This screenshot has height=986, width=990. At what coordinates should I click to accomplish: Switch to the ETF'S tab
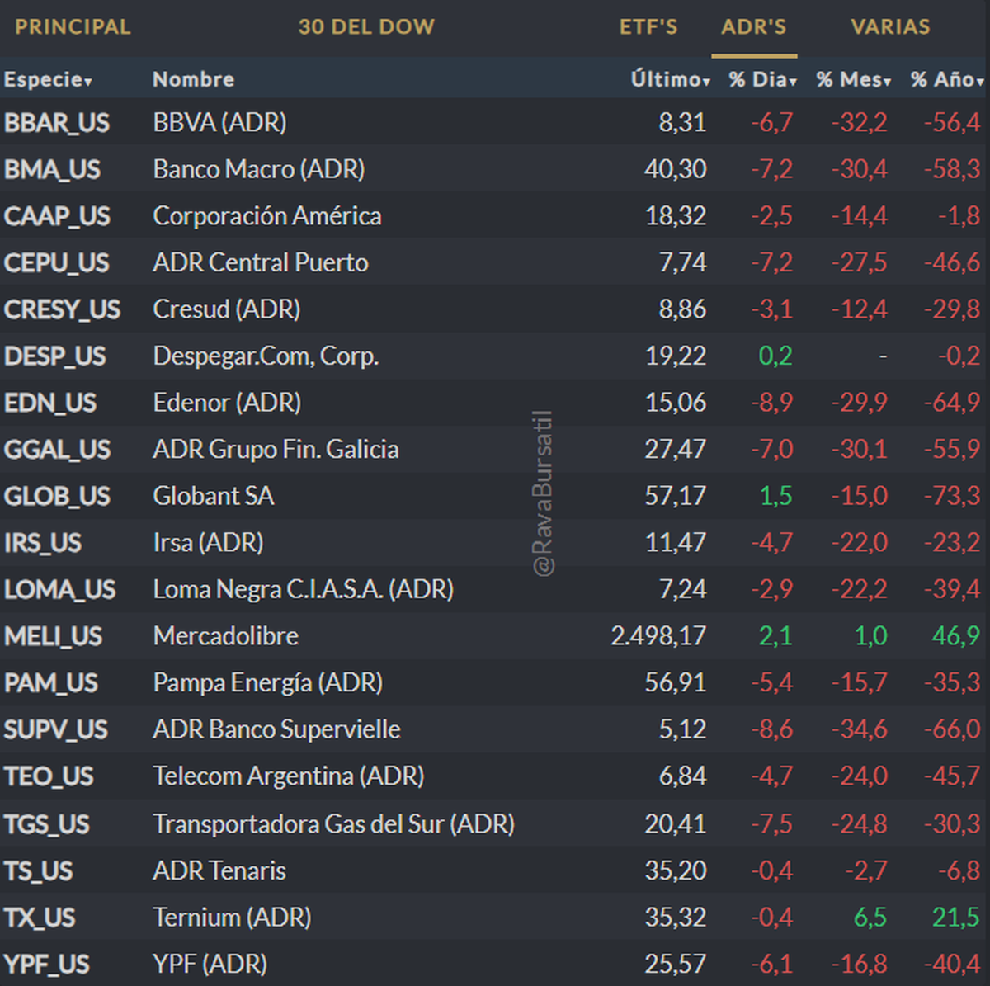point(648,26)
